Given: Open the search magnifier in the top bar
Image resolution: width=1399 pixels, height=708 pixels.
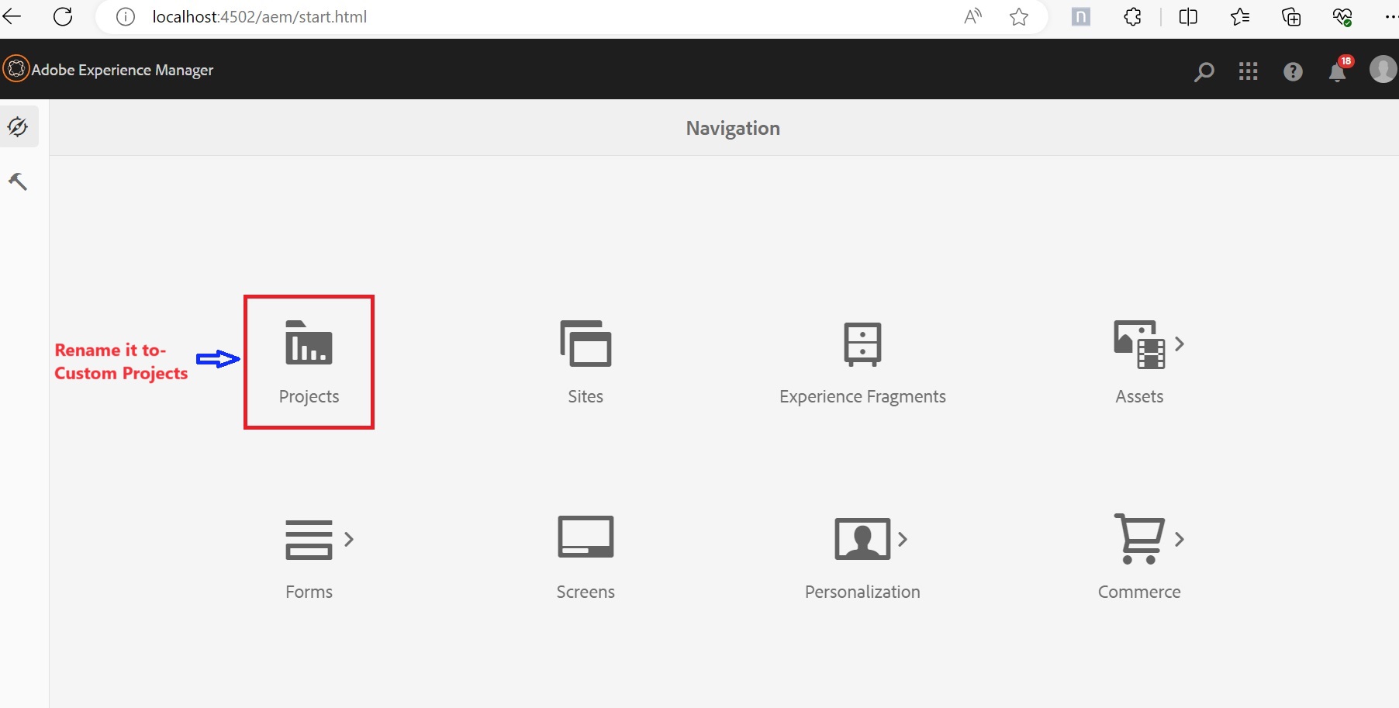Looking at the screenshot, I should tap(1204, 72).
